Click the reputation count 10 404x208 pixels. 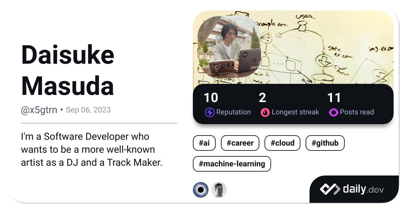point(211,98)
